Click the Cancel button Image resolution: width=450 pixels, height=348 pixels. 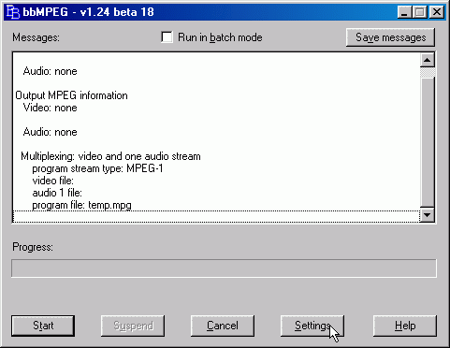223,326
